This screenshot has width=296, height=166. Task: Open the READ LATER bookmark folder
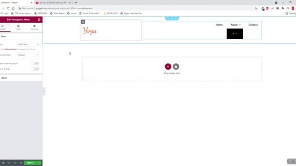[111, 13]
